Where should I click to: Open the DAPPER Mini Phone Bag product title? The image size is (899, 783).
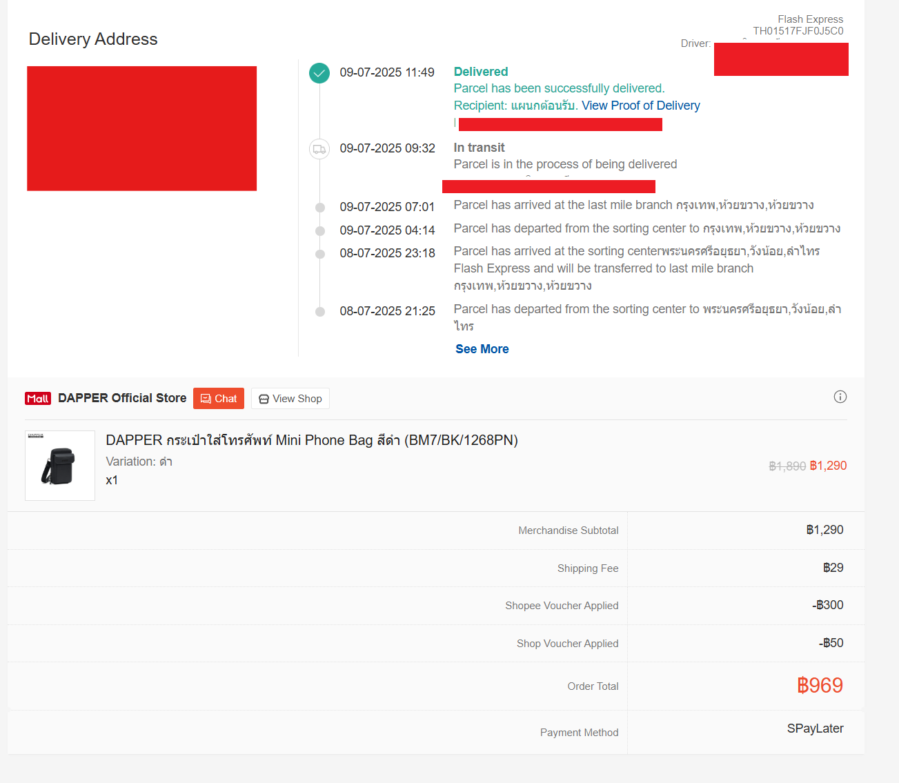[312, 440]
